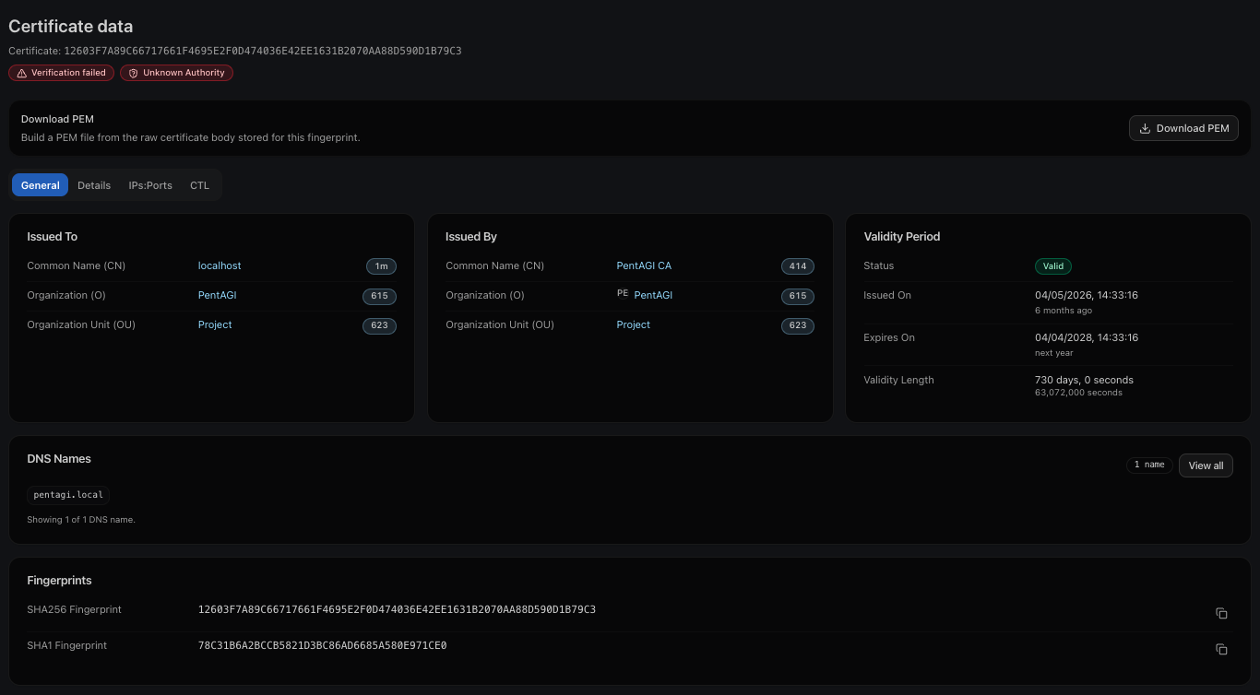Image resolution: width=1260 pixels, height=695 pixels.
Task: Click the "6 months ago" relative time
Action: [x=1064, y=311]
